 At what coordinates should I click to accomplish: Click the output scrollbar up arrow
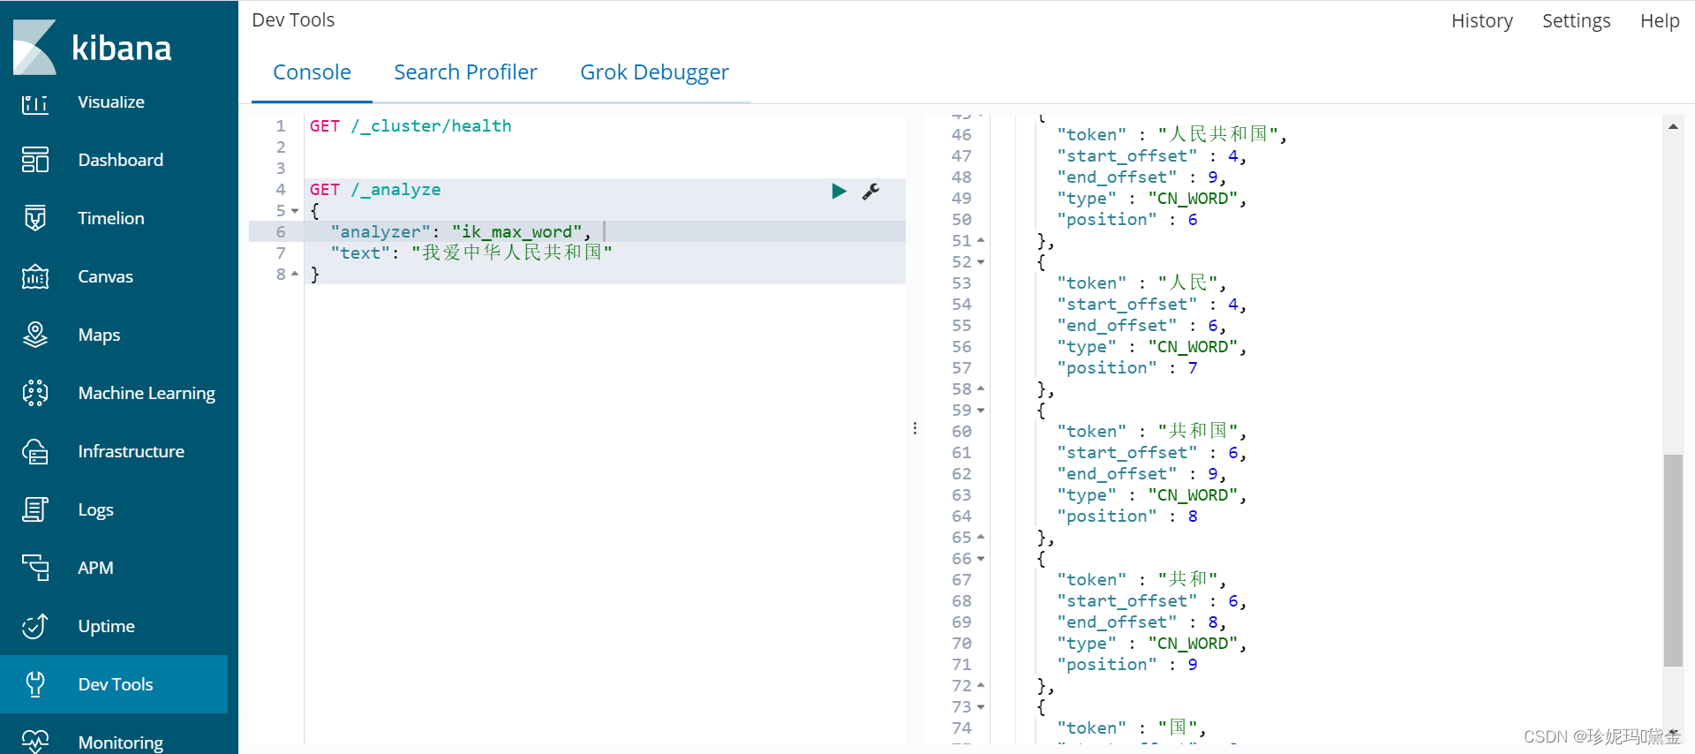point(1673,126)
